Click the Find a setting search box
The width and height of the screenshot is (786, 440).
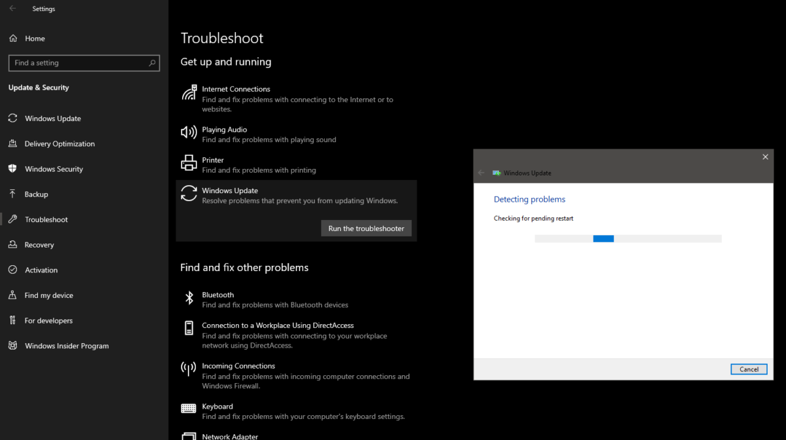(x=84, y=63)
